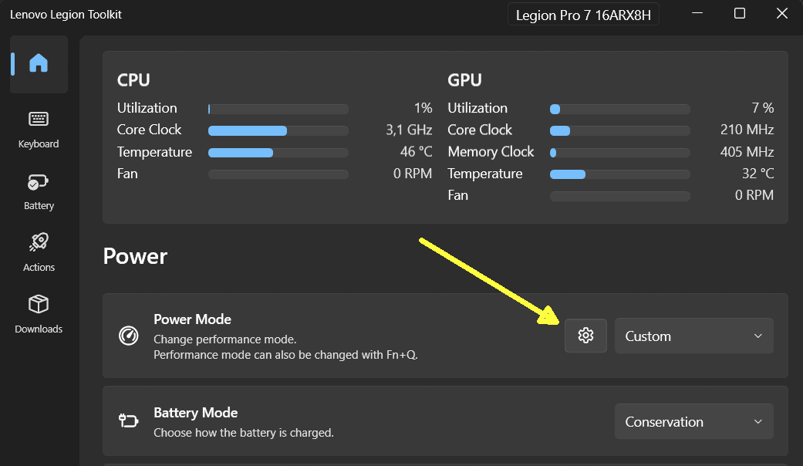
Task: Expand the Conservation battery mode dropdown
Action: [693, 421]
